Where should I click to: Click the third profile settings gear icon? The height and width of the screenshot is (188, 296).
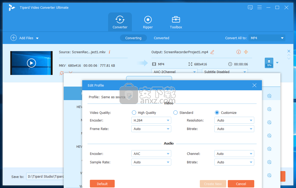point(269,122)
